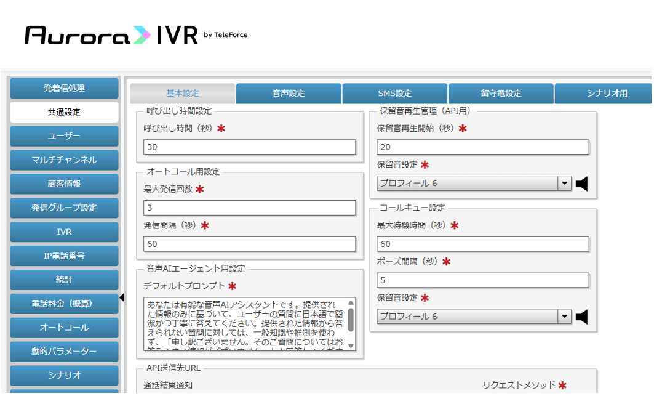Open the マルチチャンネル menu
The width and height of the screenshot is (654, 396).
(64, 160)
